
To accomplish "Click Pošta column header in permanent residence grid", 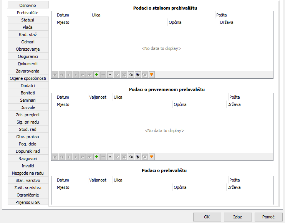I will pos(222,15).
